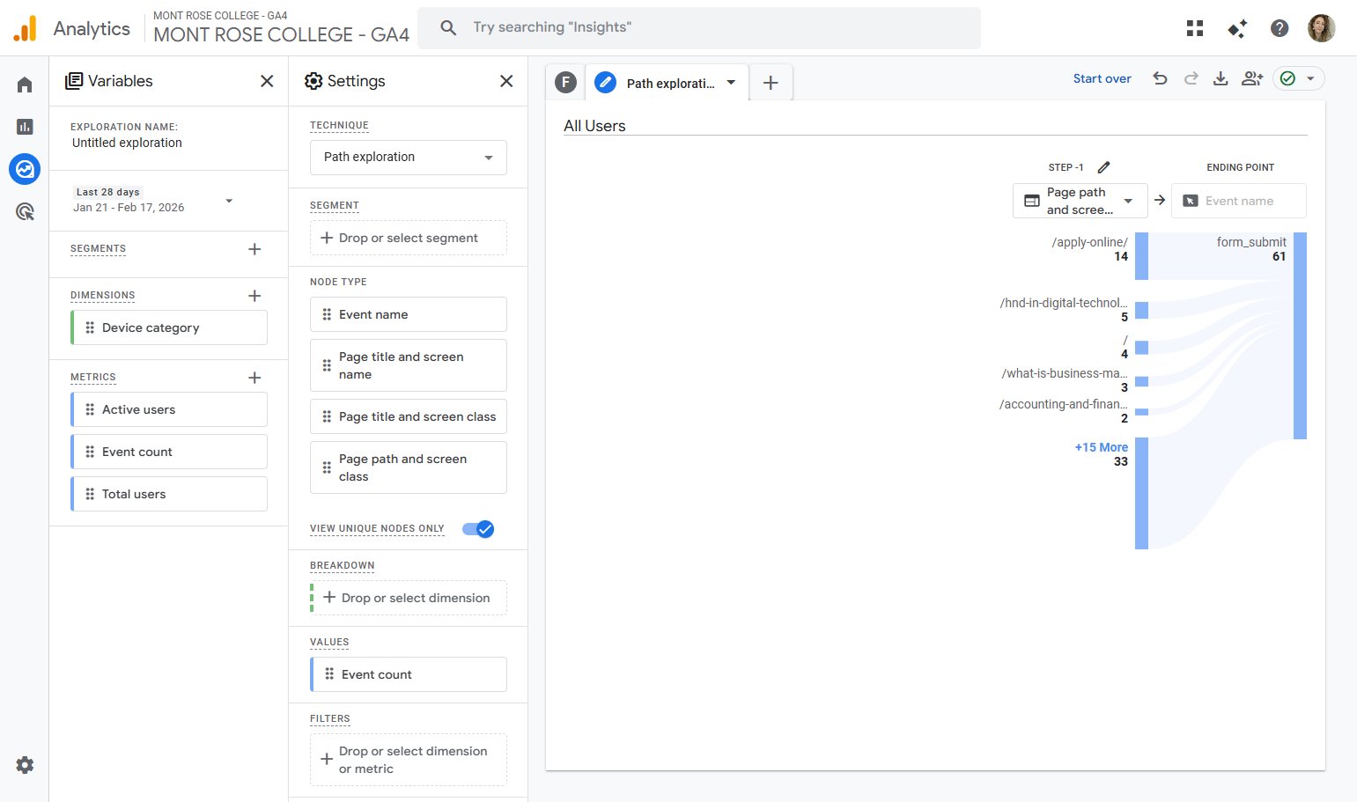1357x802 pixels.
Task: Expand the +15 More nodes
Action: (x=1100, y=447)
